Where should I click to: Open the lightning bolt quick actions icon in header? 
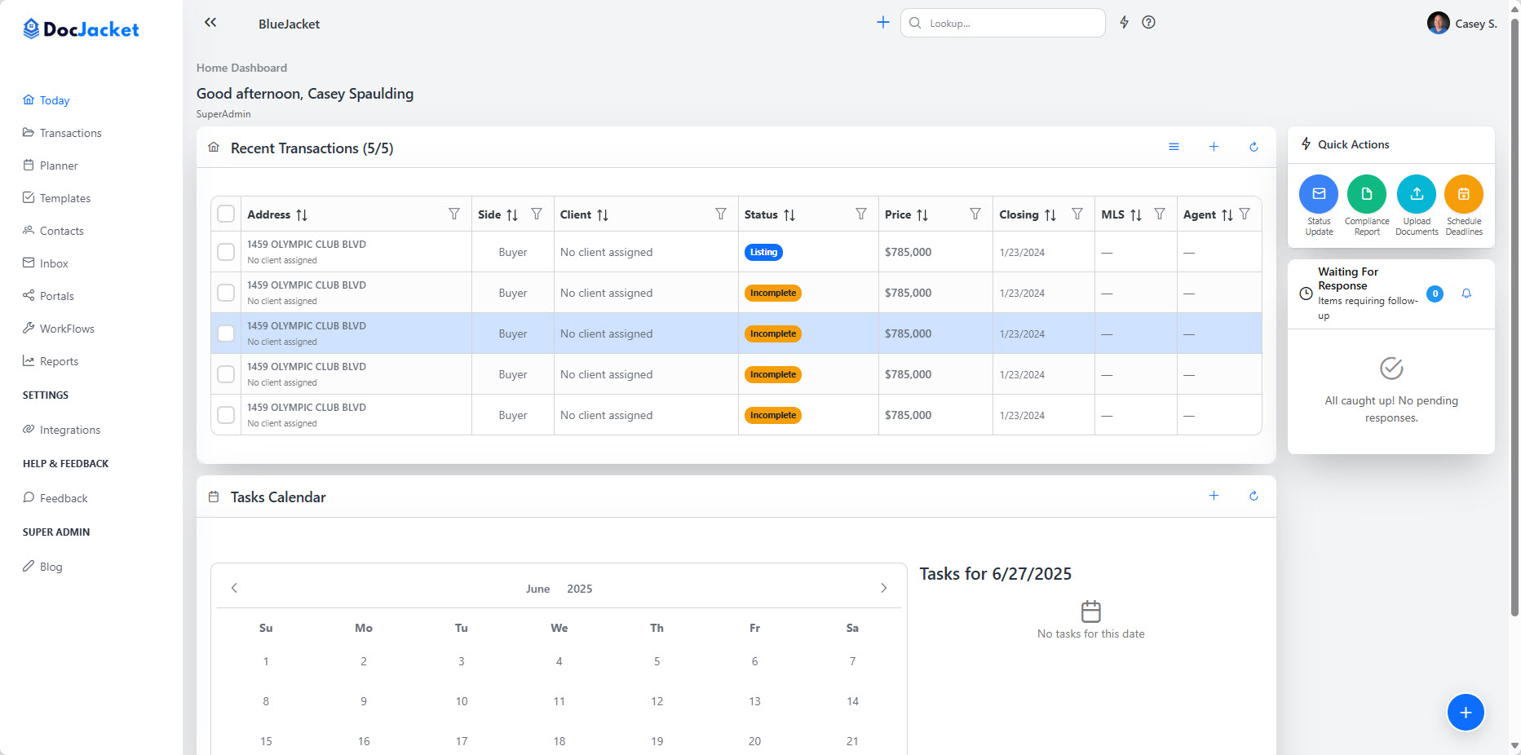(1124, 23)
